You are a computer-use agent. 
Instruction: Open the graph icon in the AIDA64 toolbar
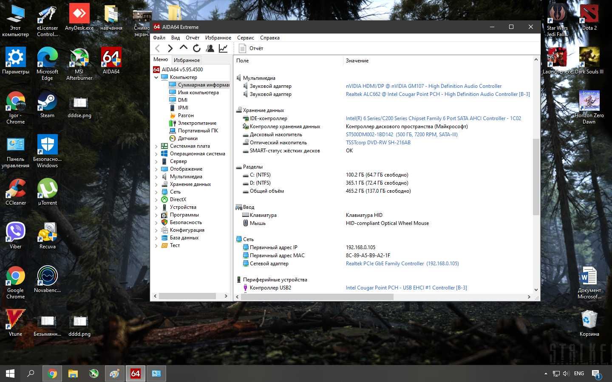point(223,48)
